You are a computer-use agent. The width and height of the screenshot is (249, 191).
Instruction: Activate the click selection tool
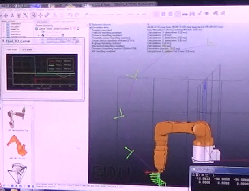[x=32, y=15]
